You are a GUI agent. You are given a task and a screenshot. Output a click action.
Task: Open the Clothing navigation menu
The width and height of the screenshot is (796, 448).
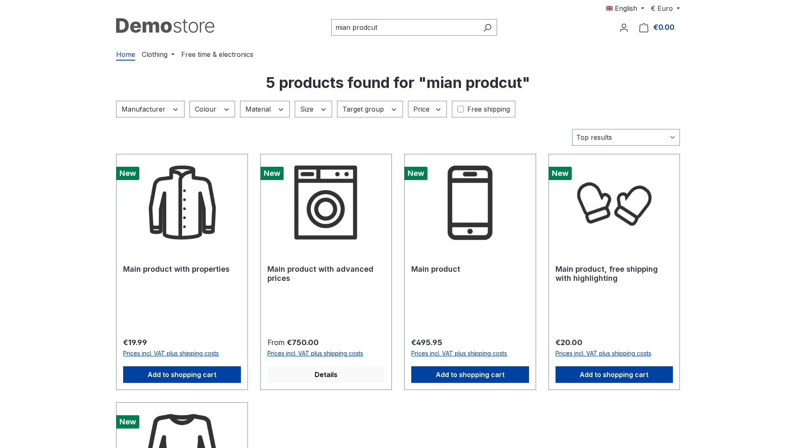[x=158, y=54]
